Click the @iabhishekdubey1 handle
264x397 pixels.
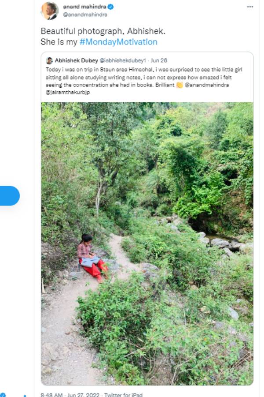coord(123,60)
